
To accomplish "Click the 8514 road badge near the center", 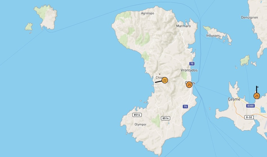I will (166, 118).
